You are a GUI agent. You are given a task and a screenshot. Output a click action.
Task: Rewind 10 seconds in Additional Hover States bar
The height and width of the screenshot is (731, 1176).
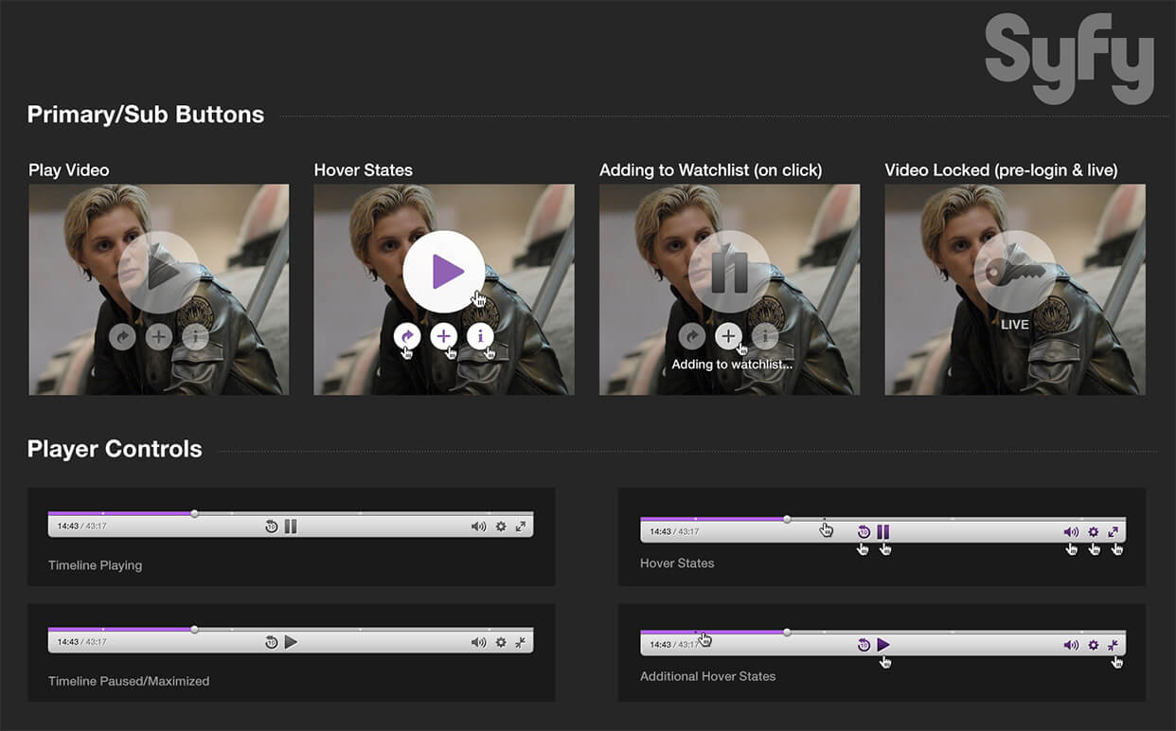[x=864, y=644]
